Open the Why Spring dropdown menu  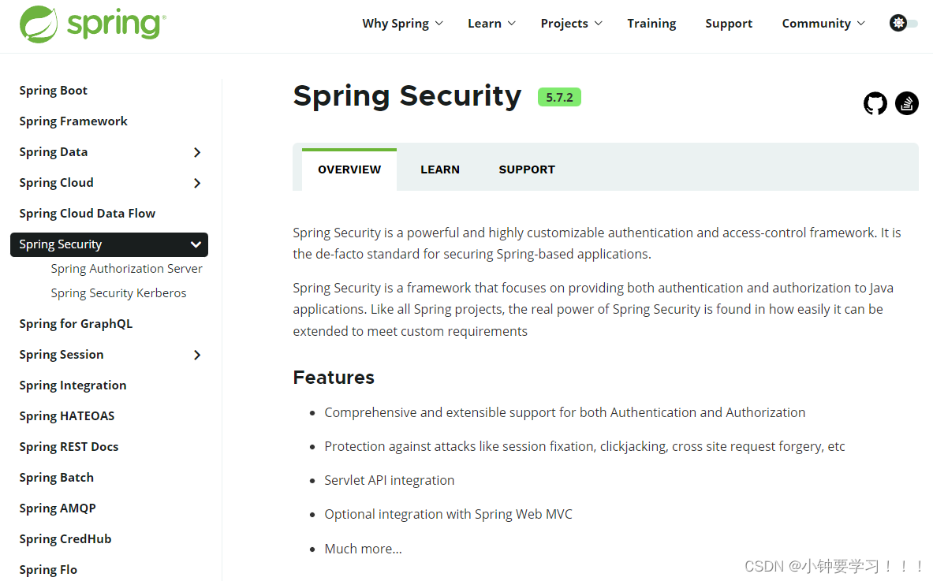point(402,23)
